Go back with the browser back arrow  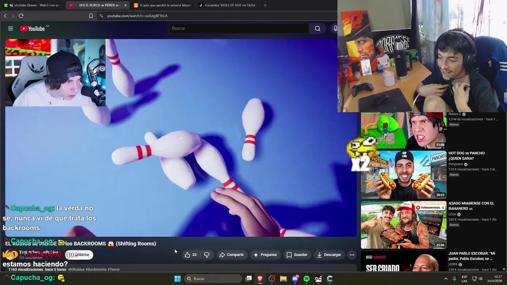[5, 16]
